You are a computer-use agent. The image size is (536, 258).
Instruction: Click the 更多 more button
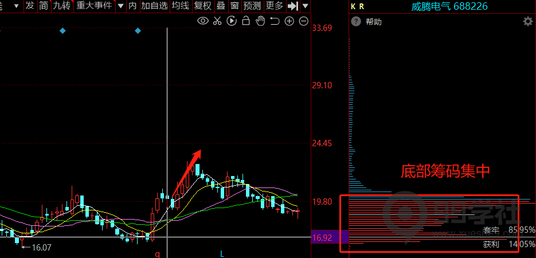coord(275,6)
